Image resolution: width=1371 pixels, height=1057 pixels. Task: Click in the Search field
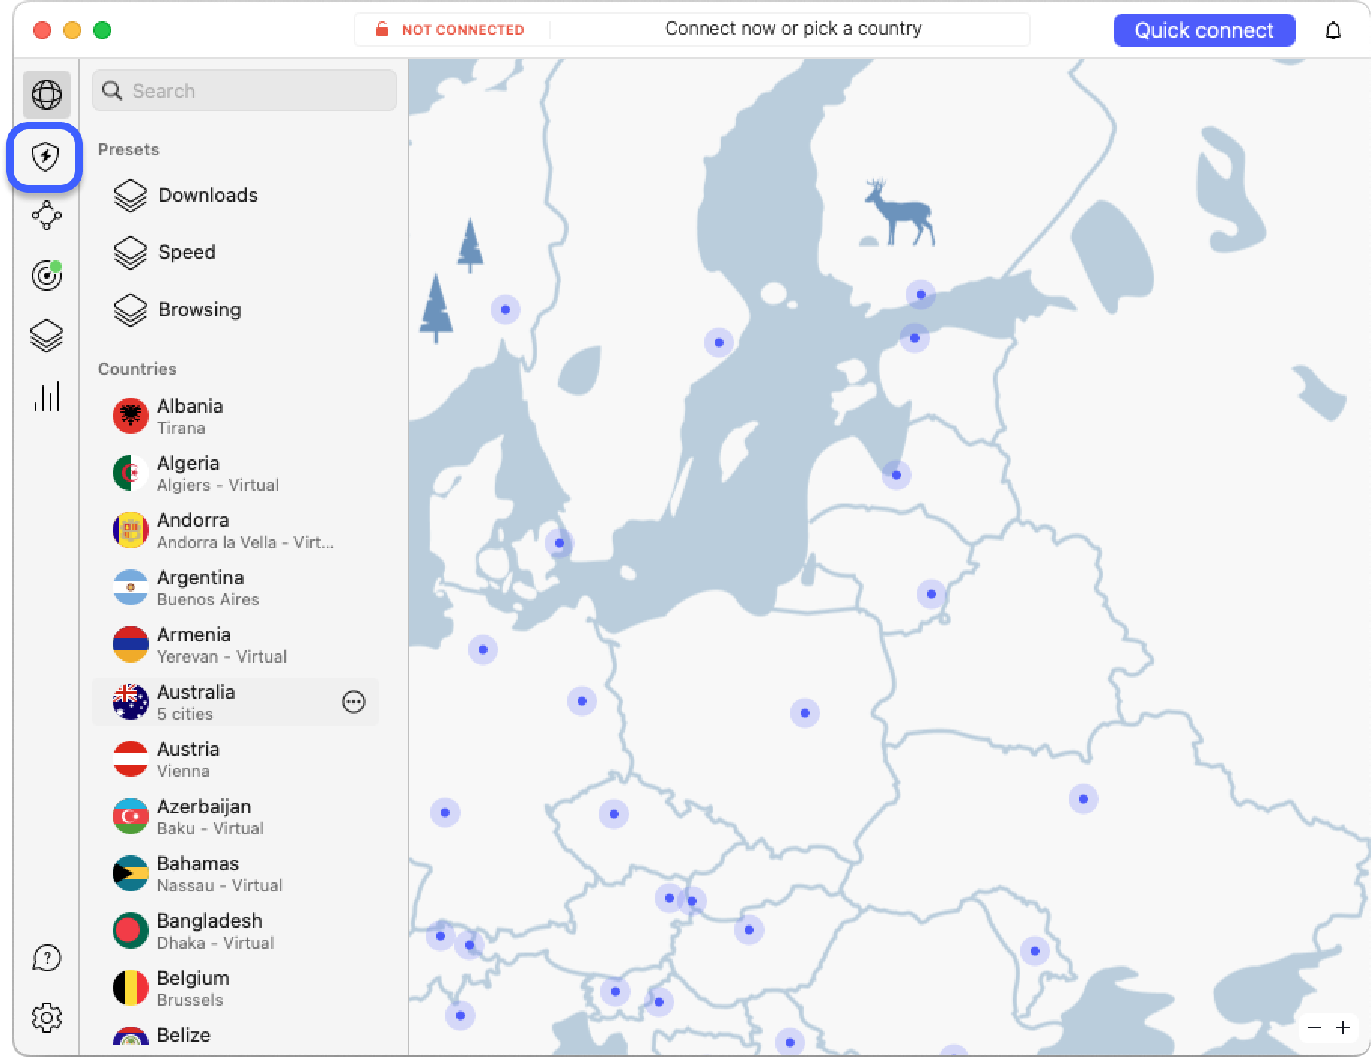point(256,91)
